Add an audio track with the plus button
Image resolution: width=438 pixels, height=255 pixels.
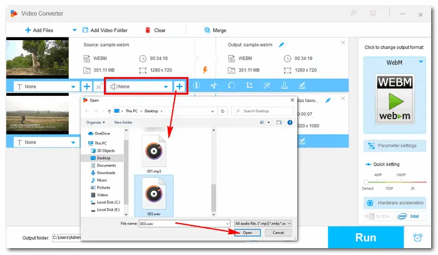click(x=180, y=86)
